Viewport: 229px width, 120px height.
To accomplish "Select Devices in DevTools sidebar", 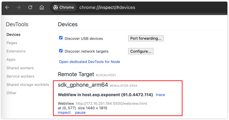I will (13, 35).
